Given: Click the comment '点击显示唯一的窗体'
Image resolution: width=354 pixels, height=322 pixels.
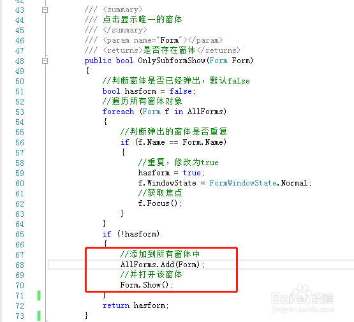Looking at the screenshot, I should point(142,20).
